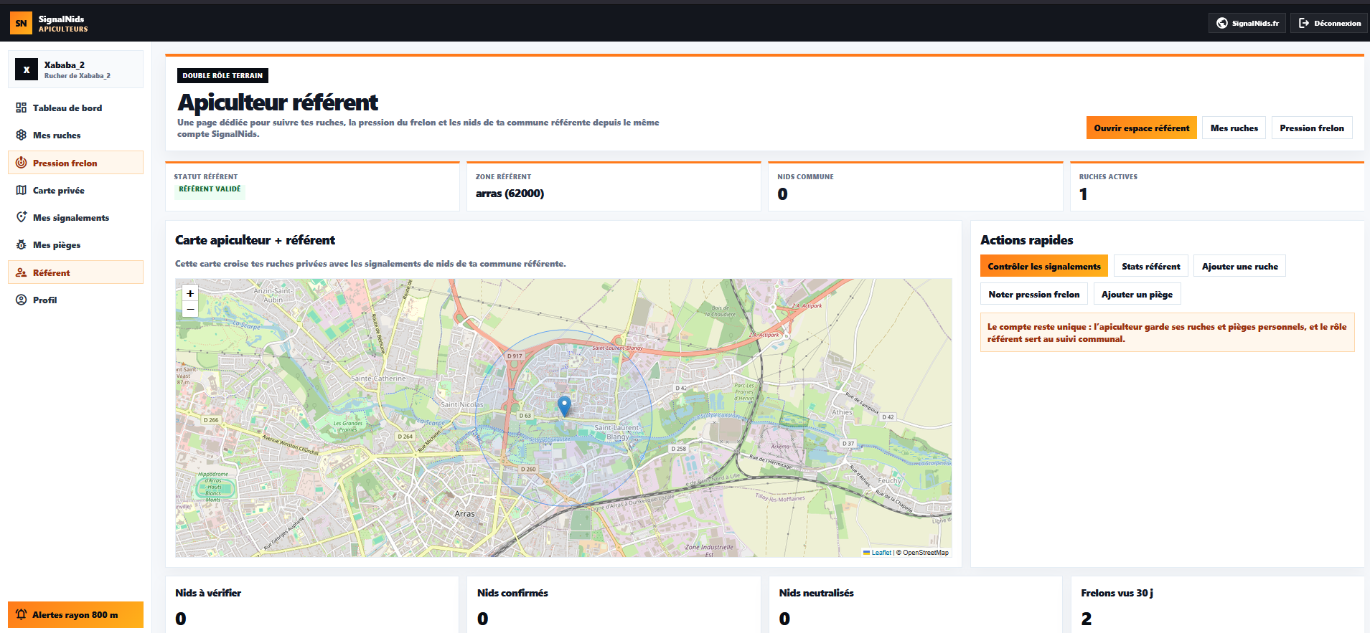Viewport: 1370px width, 633px height.
Task: Click the Leaflet attribution link
Action: pyautogui.click(x=877, y=553)
